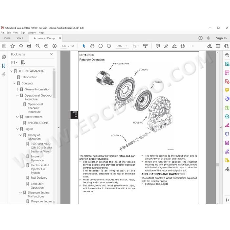Open the Engine Operation bookmark
230x230 pixels.
(37, 158)
